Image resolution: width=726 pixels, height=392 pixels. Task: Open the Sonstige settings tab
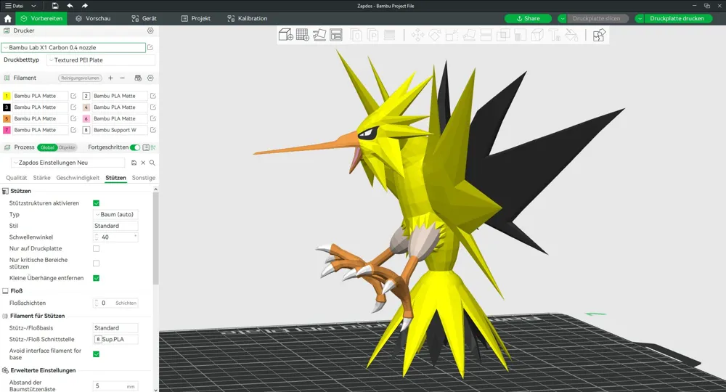point(144,178)
